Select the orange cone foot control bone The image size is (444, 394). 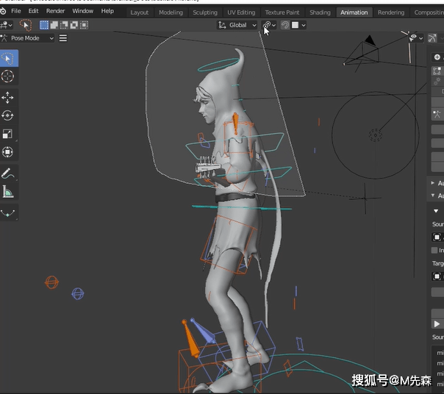tap(190, 339)
